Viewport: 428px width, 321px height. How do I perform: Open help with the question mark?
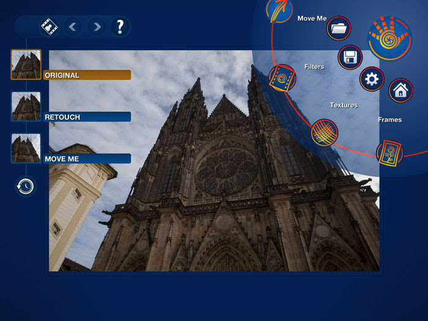point(120,27)
